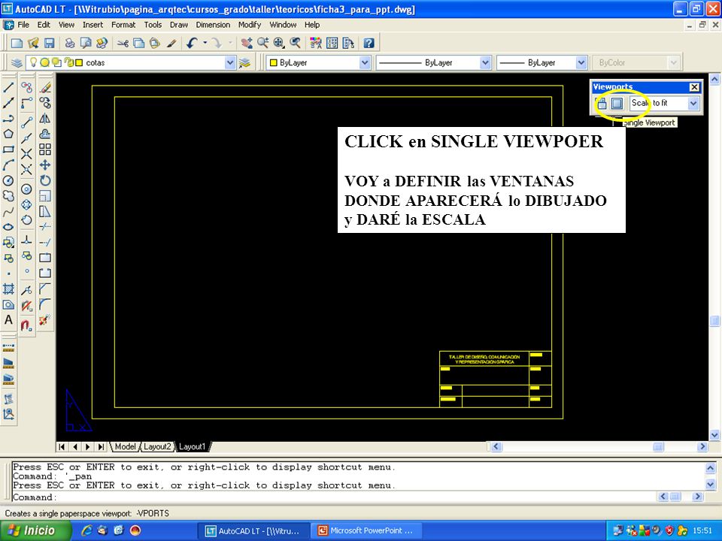Switch to Microsoft PowerPoint taskbar button
This screenshot has height=541, width=722.
[366, 530]
